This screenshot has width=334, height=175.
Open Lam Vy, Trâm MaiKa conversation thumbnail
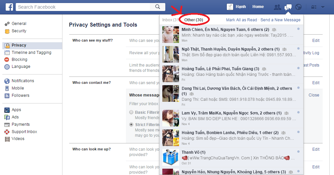[171, 118]
